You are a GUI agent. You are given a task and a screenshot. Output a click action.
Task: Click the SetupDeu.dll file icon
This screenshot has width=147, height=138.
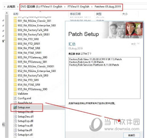click(15, 117)
